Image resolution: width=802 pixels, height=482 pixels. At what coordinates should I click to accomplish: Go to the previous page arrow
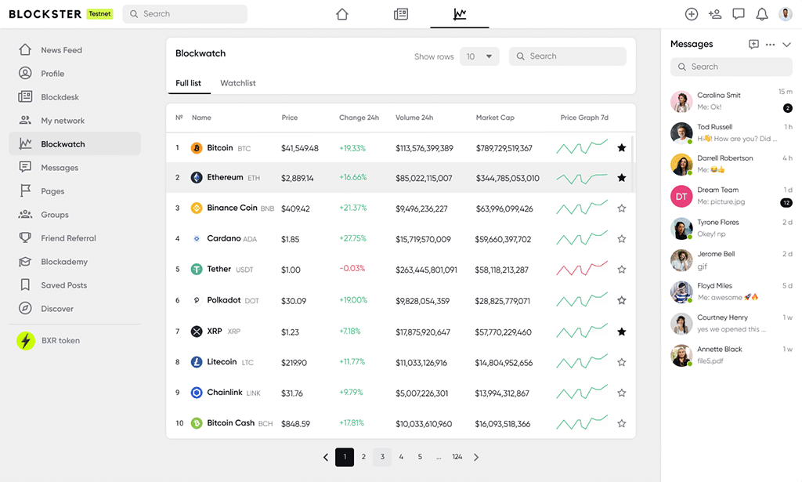tap(326, 458)
